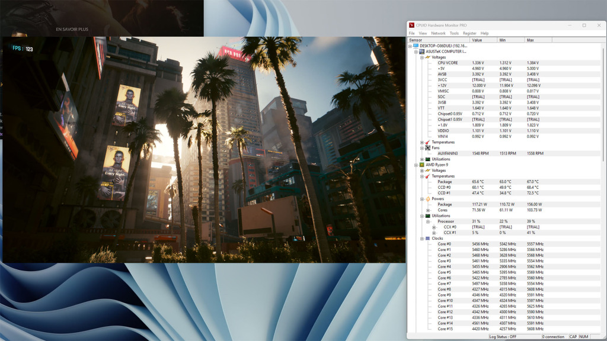
Task: Click the Sensor column header
Action: tap(439, 40)
